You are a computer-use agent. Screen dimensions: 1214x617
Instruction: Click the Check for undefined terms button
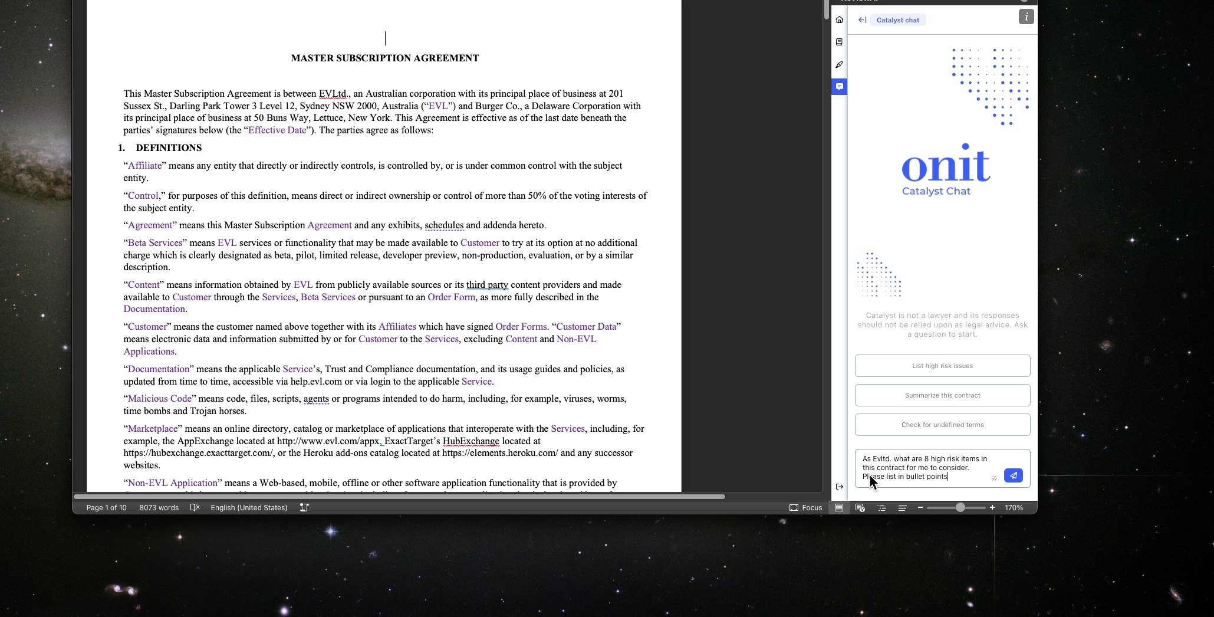point(943,425)
